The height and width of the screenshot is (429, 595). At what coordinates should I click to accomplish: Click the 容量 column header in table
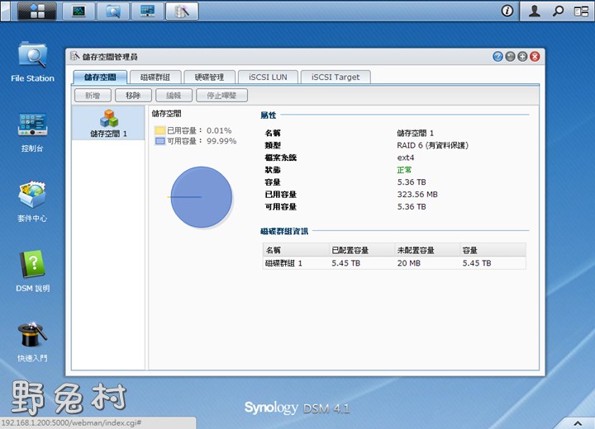click(493, 250)
